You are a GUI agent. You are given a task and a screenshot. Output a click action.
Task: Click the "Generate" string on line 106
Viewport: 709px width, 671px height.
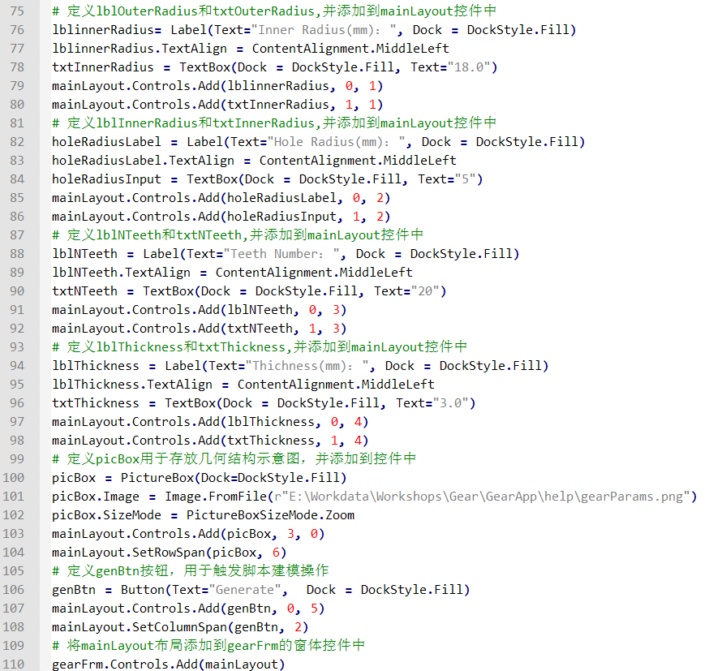pos(245,590)
